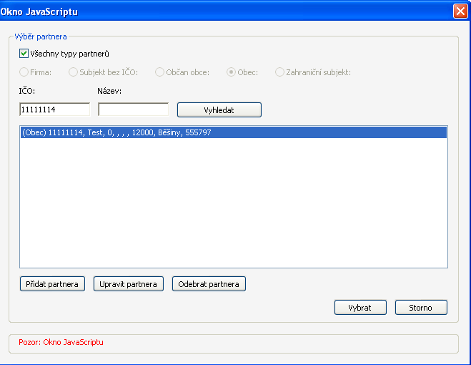Click the Název: field label

pos(109,91)
